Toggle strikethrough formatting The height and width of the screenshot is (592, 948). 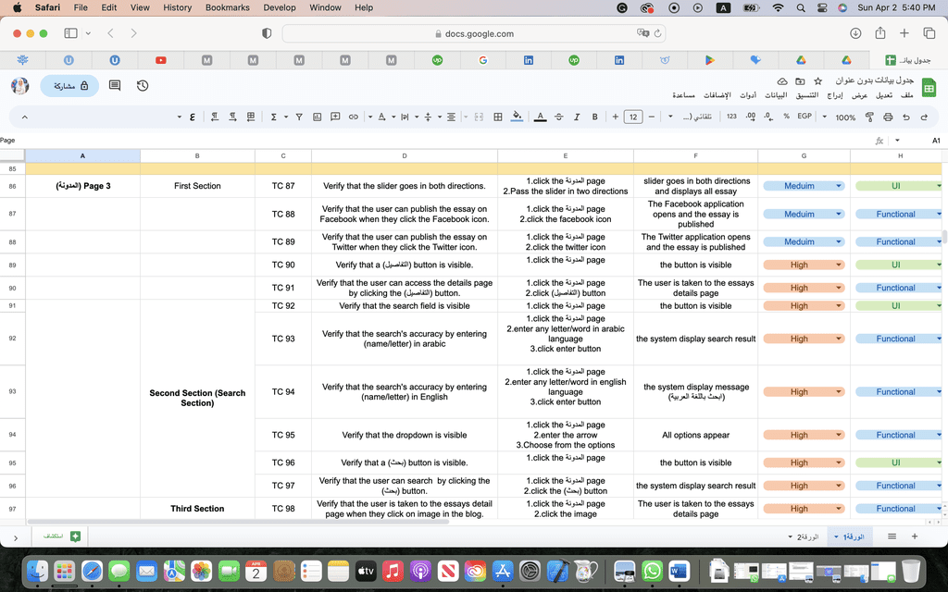coord(558,117)
